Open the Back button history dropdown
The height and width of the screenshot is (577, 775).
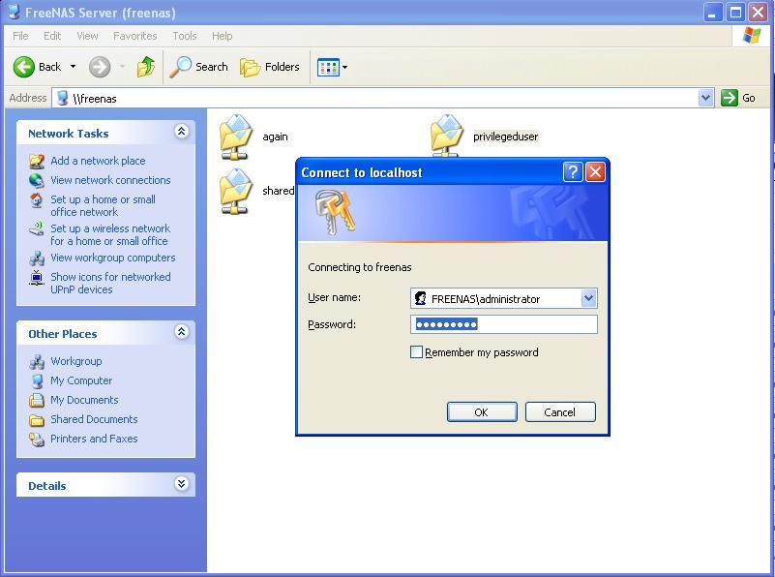click(73, 67)
